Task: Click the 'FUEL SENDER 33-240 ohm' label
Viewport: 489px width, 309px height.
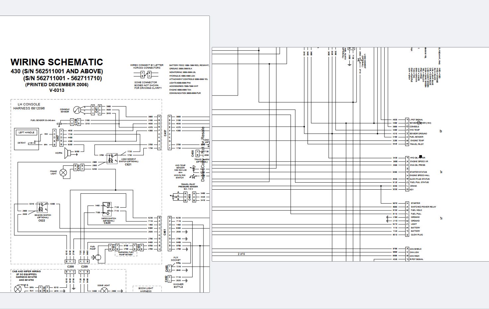Action: tap(43, 120)
